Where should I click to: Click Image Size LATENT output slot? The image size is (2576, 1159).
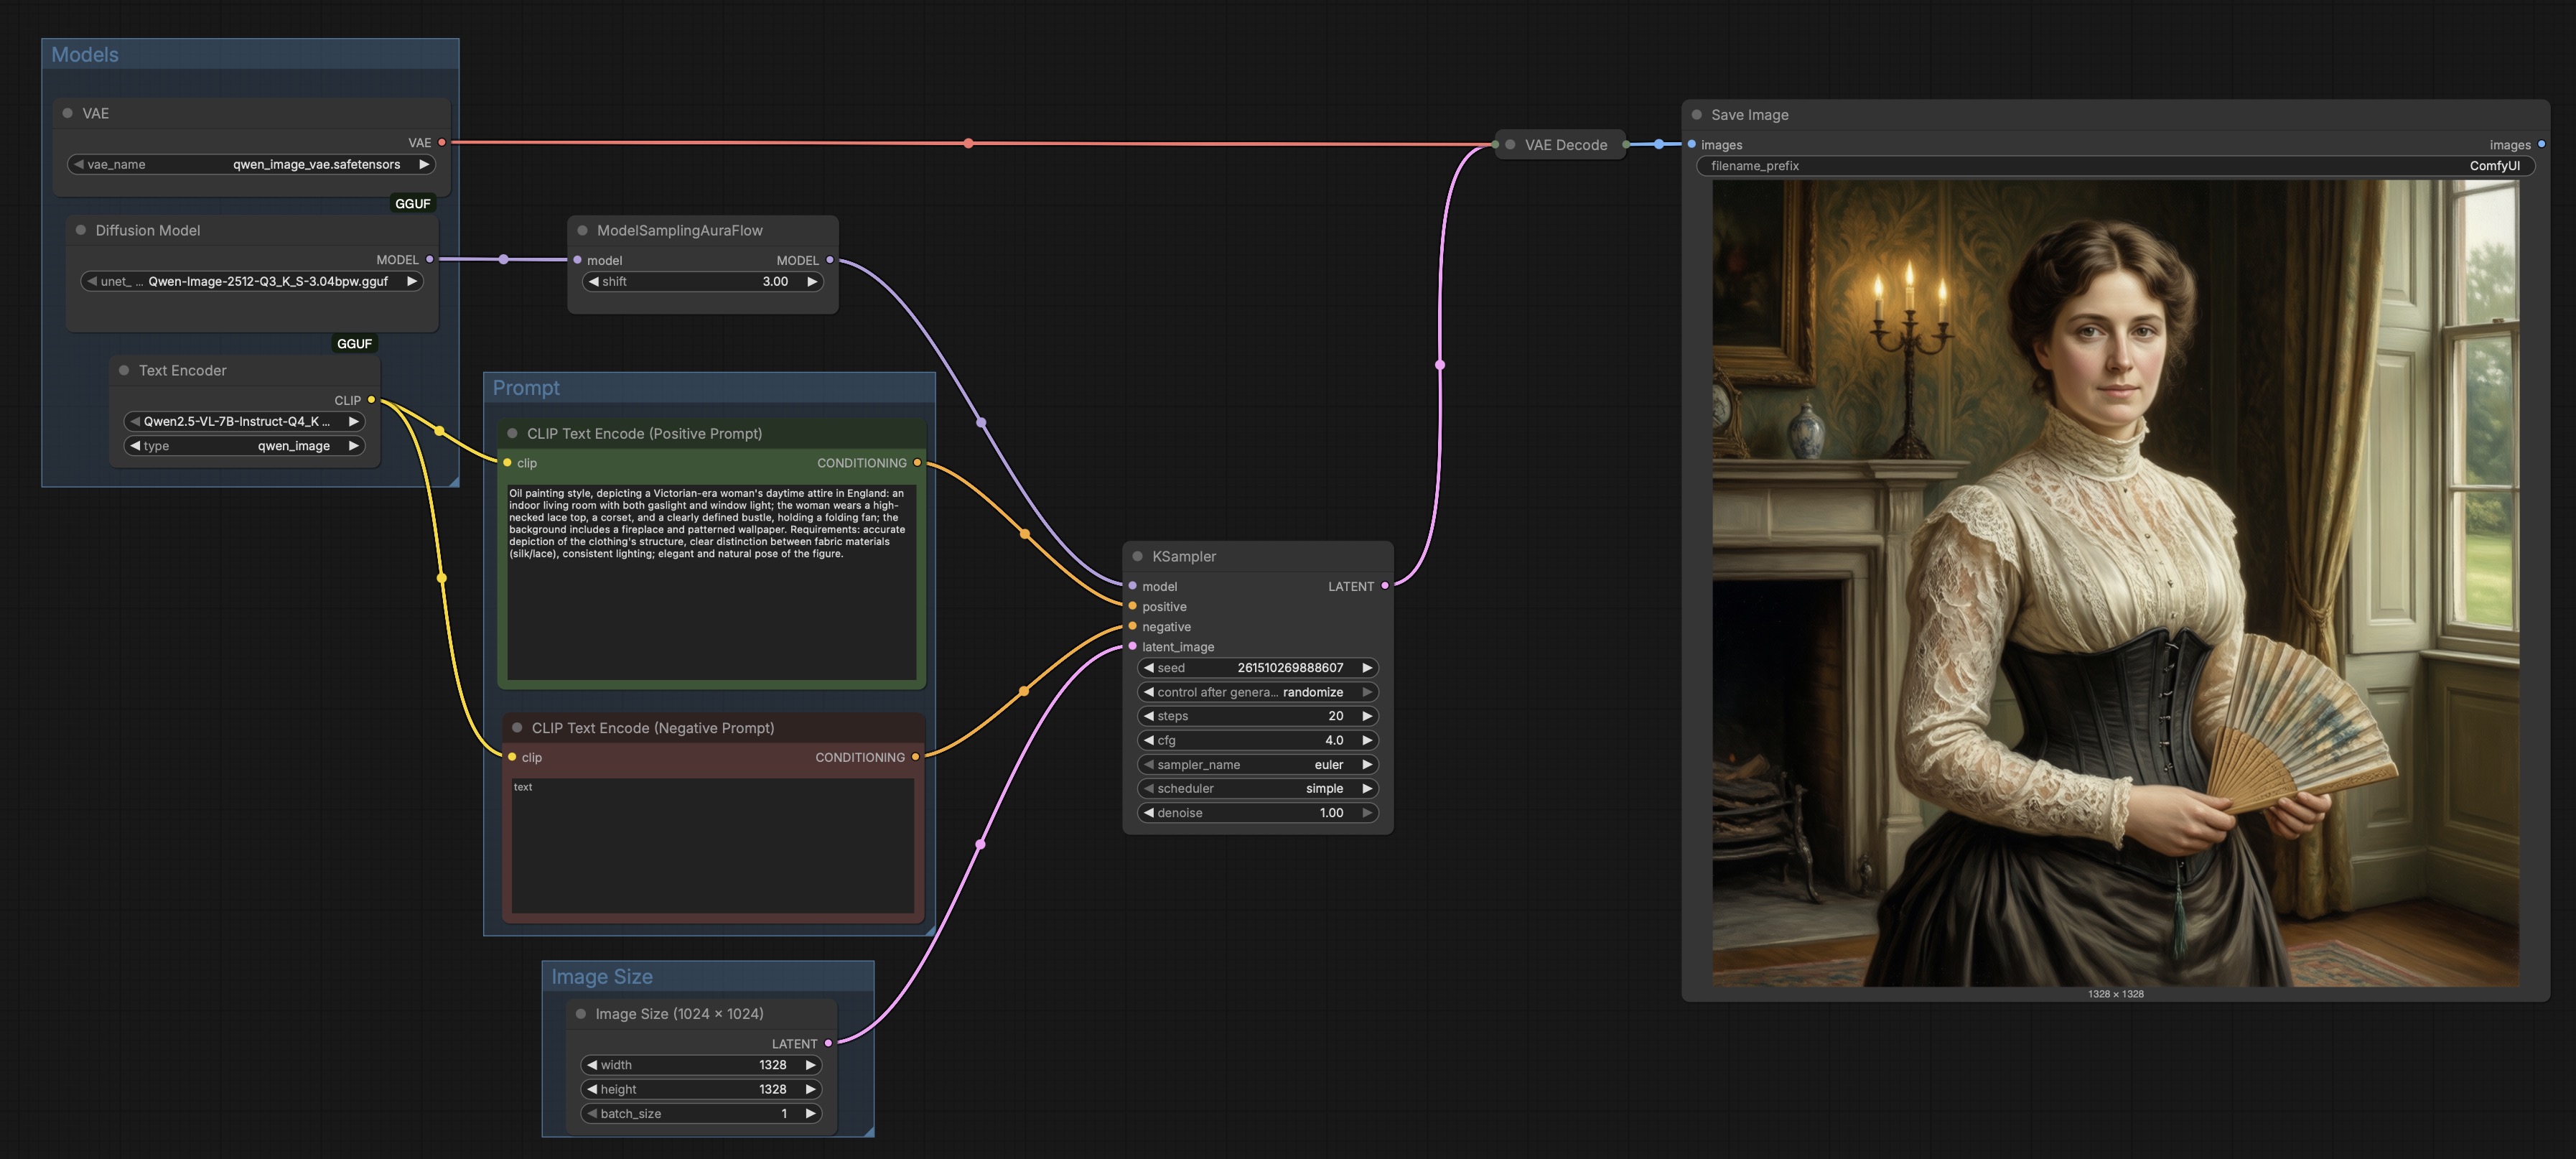coord(828,1043)
